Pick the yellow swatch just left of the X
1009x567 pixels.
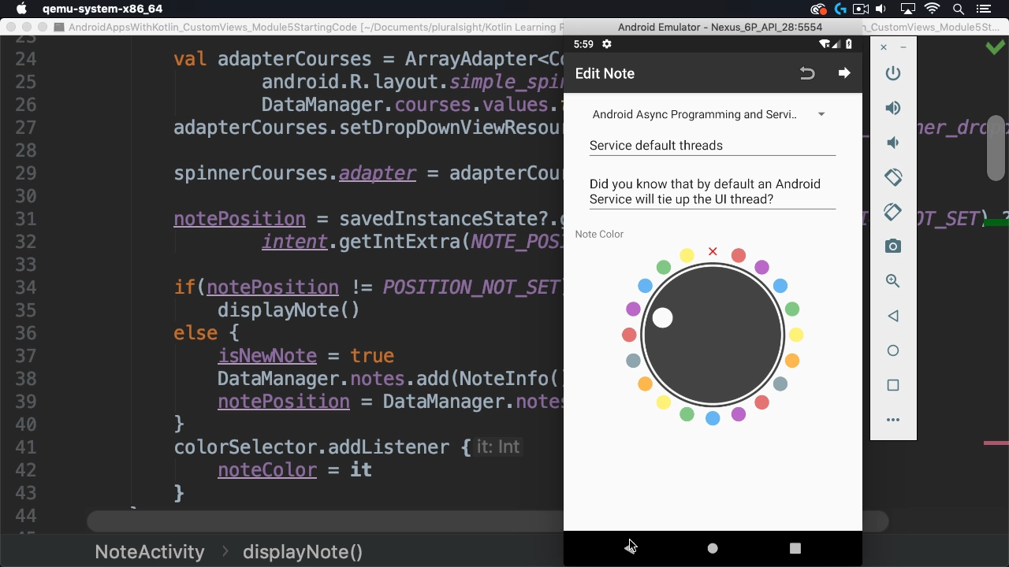tap(687, 255)
